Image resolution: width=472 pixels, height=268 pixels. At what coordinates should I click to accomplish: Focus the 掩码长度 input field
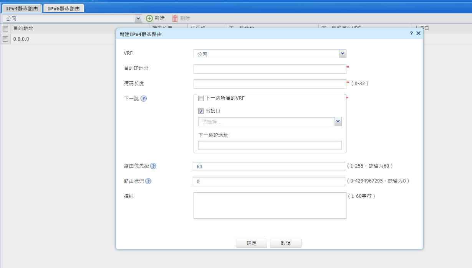pos(270,84)
